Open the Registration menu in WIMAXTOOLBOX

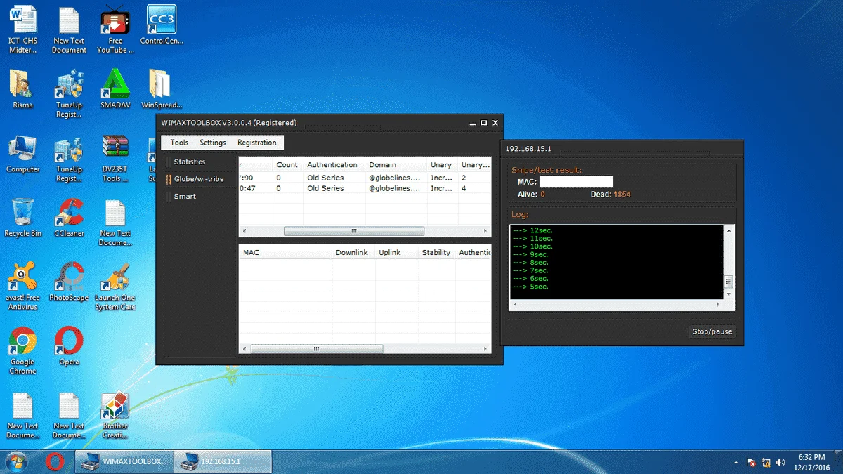257,143
